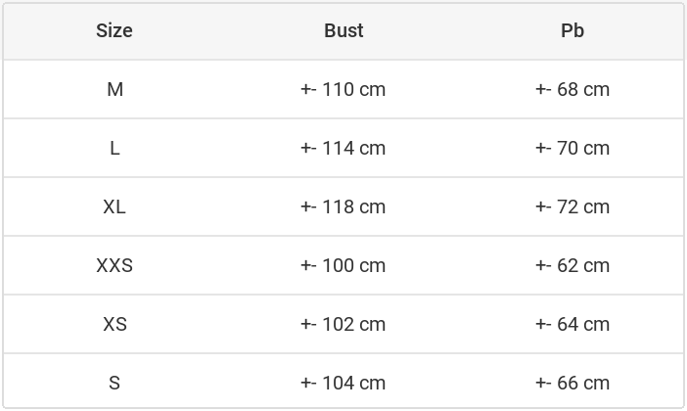Click the +- 110 cm bust value
This screenshot has width=687, height=411.
point(343,89)
